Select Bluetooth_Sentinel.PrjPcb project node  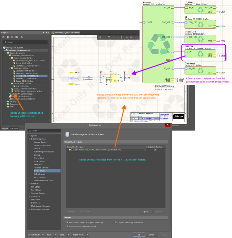[x=19, y=50]
